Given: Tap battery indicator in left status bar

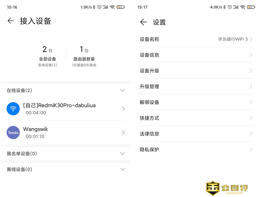Looking at the screenshot, I should click(x=121, y=7).
